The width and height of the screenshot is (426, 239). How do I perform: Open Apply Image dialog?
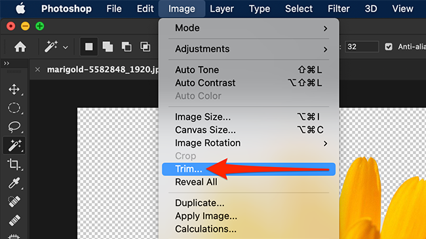pyautogui.click(x=248, y=216)
